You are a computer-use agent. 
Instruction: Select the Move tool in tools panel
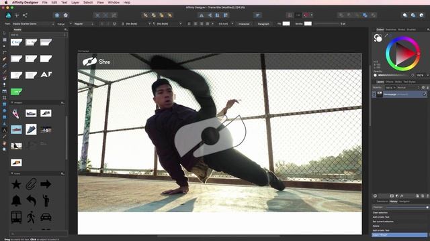point(4,33)
